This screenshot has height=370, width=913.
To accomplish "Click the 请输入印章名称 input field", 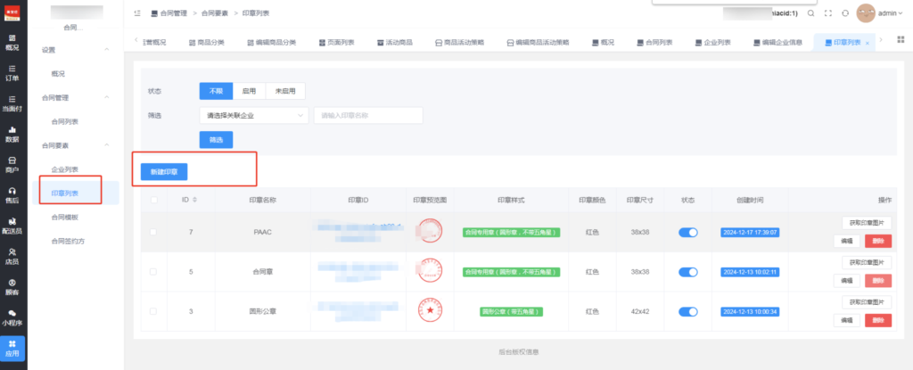I will pos(368,115).
